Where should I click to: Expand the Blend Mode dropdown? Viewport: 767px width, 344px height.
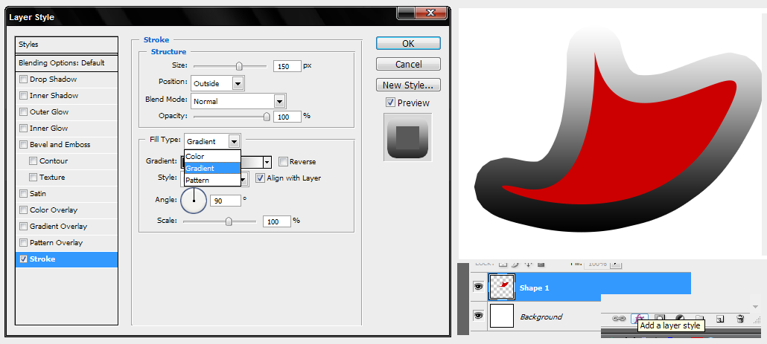(x=279, y=101)
